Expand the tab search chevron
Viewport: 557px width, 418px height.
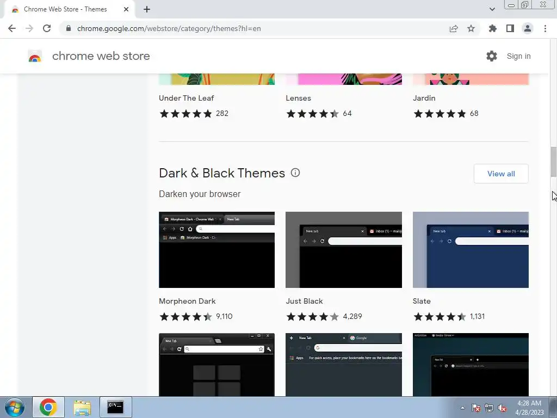tap(492, 9)
